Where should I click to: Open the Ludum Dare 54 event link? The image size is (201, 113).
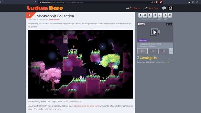point(161,62)
